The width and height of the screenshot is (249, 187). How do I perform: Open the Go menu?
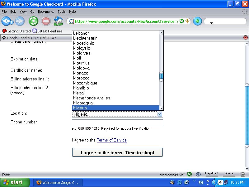click(32, 12)
